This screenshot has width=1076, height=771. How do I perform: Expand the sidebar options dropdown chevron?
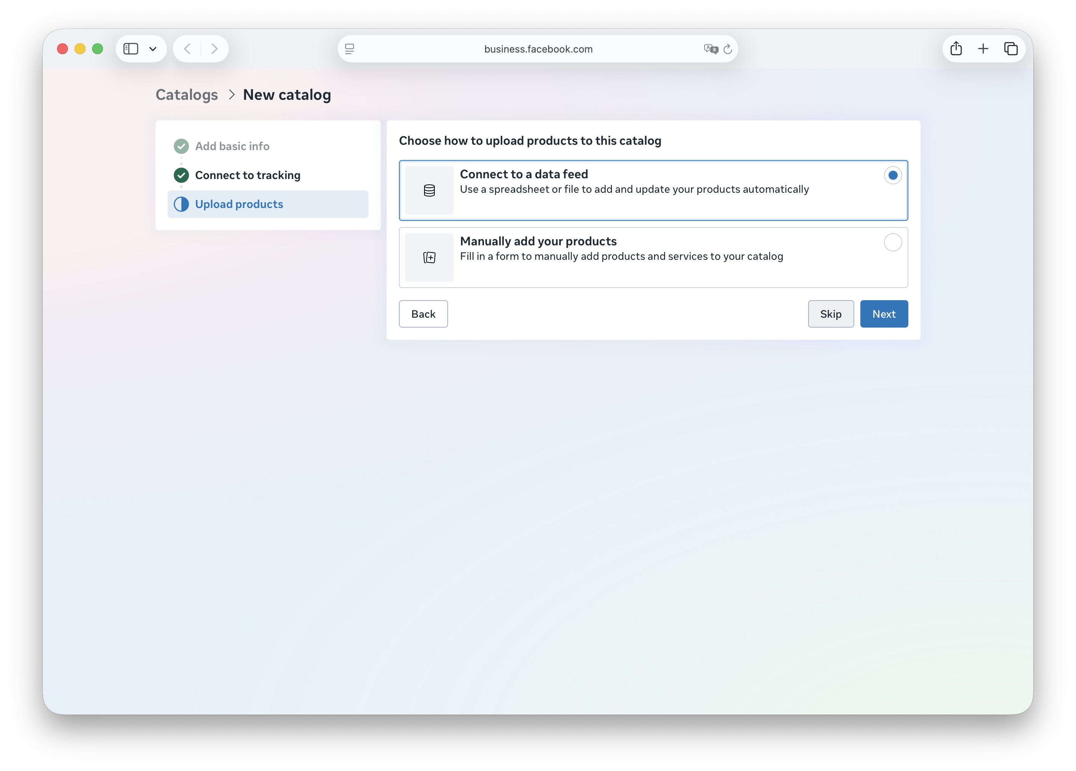[x=153, y=49]
